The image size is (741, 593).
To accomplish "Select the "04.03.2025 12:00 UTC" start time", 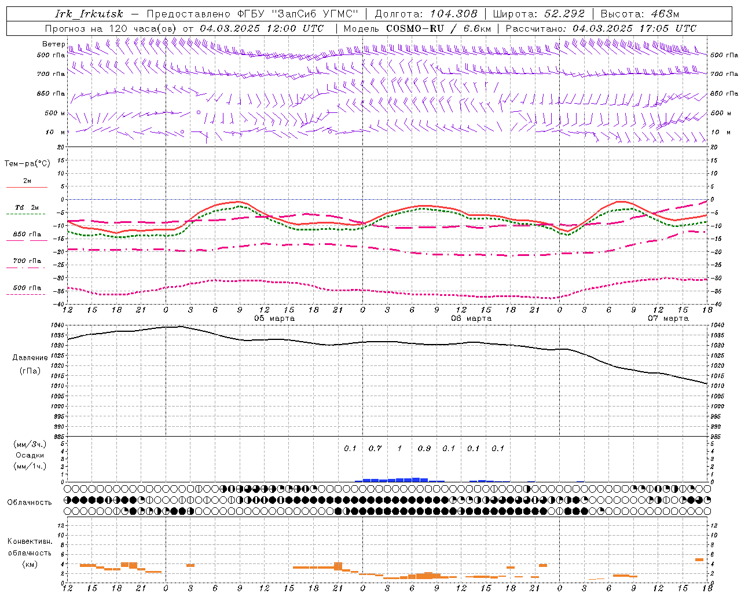I will (x=262, y=28).
